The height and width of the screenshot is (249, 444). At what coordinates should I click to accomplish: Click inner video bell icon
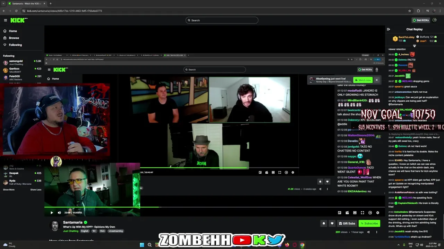[x=320, y=181]
